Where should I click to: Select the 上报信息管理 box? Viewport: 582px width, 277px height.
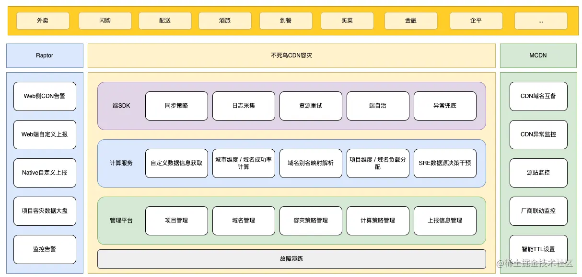[445, 221]
